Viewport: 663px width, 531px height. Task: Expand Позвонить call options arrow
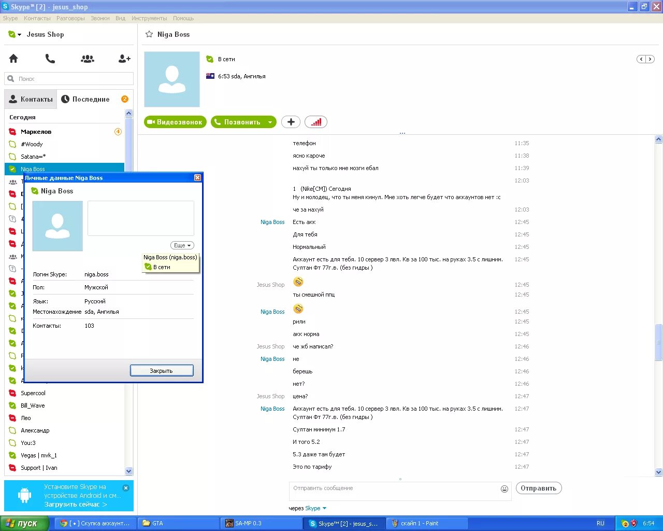tap(270, 122)
